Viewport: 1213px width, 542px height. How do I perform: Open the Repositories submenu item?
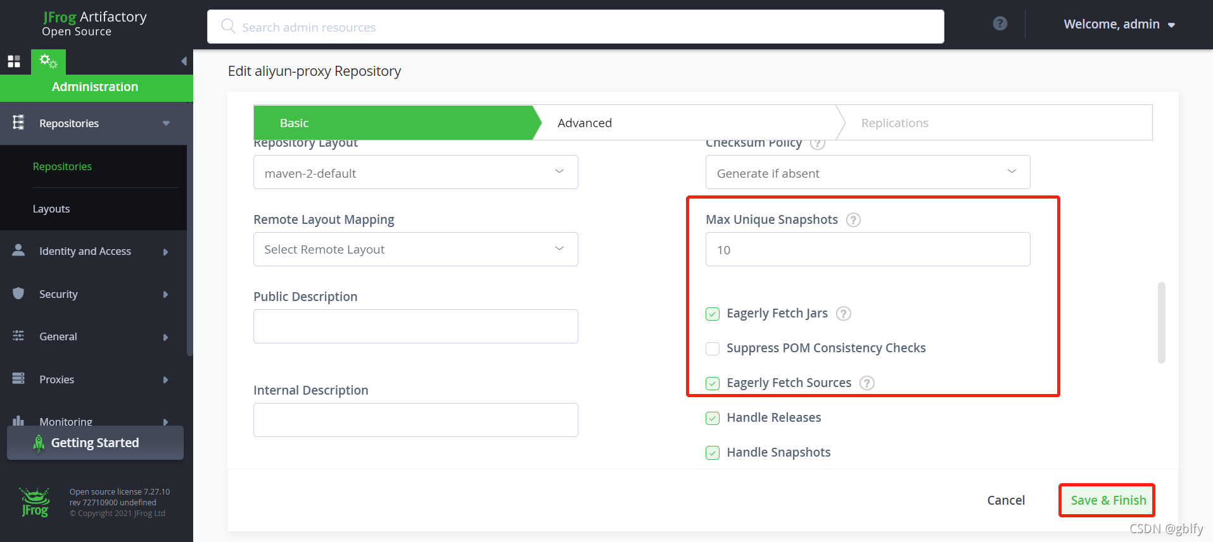pyautogui.click(x=62, y=166)
